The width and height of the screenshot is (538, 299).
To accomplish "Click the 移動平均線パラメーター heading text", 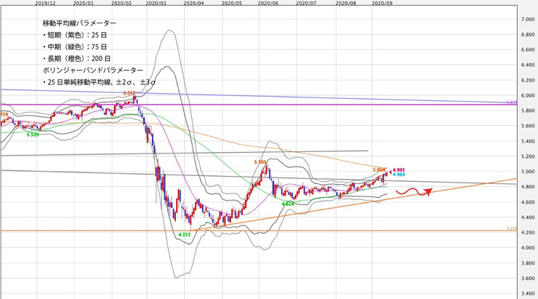I will (79, 23).
